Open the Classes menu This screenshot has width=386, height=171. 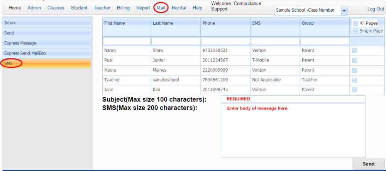56,8
